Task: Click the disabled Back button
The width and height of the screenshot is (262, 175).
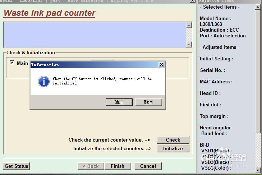Action: coord(91,166)
